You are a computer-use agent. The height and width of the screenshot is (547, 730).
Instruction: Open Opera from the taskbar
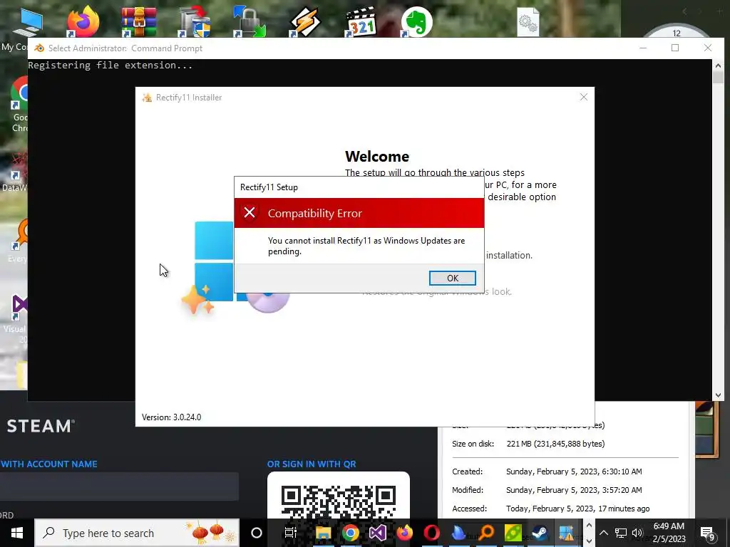click(x=431, y=533)
